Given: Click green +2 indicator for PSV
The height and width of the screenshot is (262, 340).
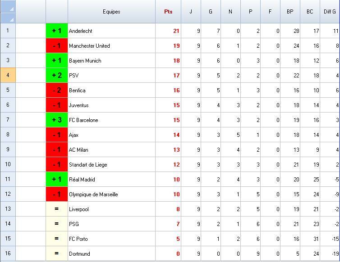Looking at the screenshot, I should click(57, 76).
